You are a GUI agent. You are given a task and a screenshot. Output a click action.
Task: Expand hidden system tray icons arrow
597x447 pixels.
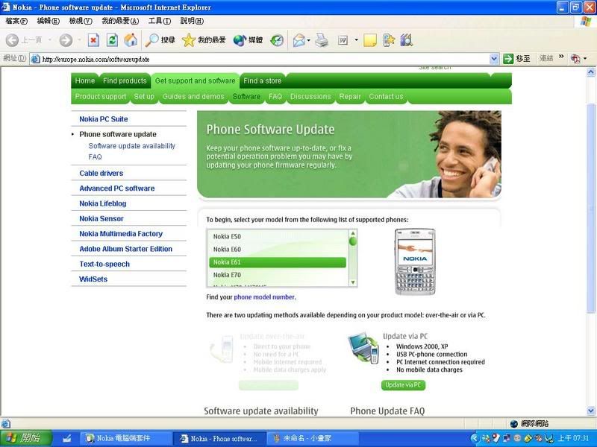(x=475, y=438)
